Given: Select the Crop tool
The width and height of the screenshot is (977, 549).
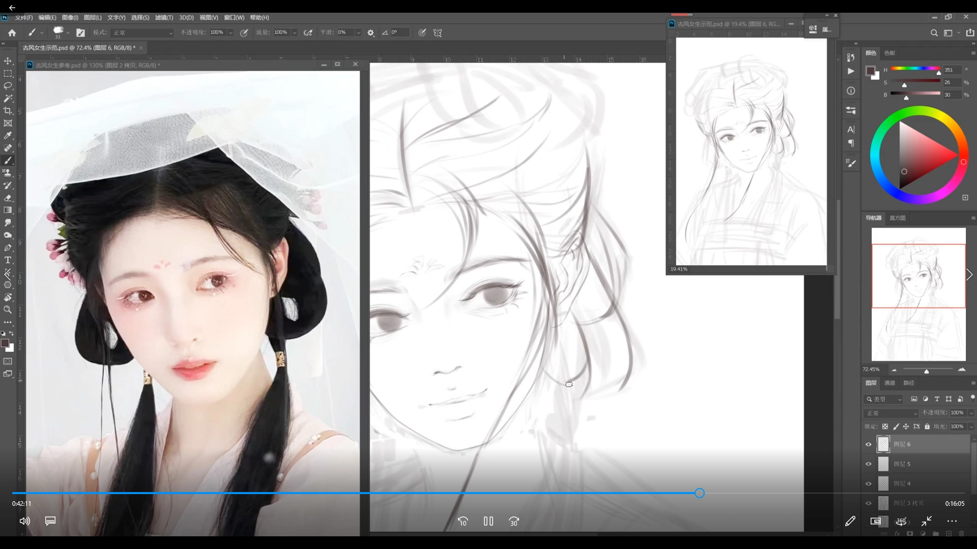Looking at the screenshot, I should [x=8, y=111].
